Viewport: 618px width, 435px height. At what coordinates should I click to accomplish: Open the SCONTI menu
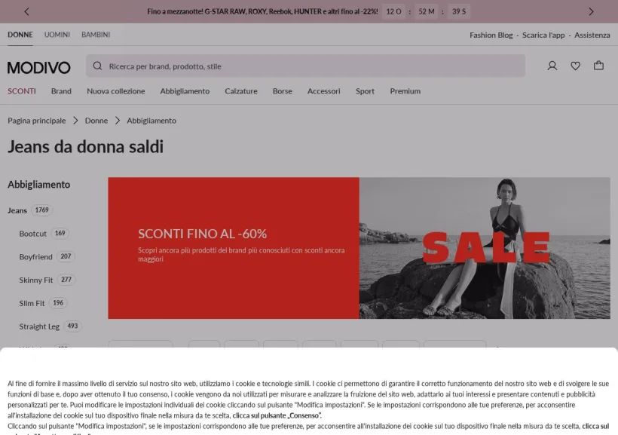[22, 91]
